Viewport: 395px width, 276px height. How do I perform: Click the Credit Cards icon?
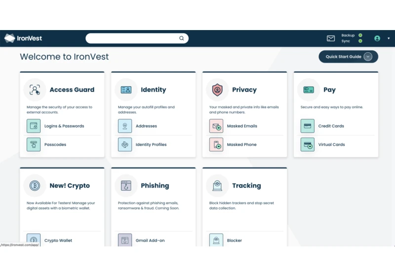(307, 126)
